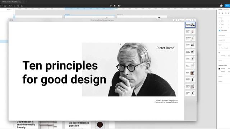Select the seventh slide thumbnail with brown image
The width and height of the screenshot is (230, 129).
[190, 72]
